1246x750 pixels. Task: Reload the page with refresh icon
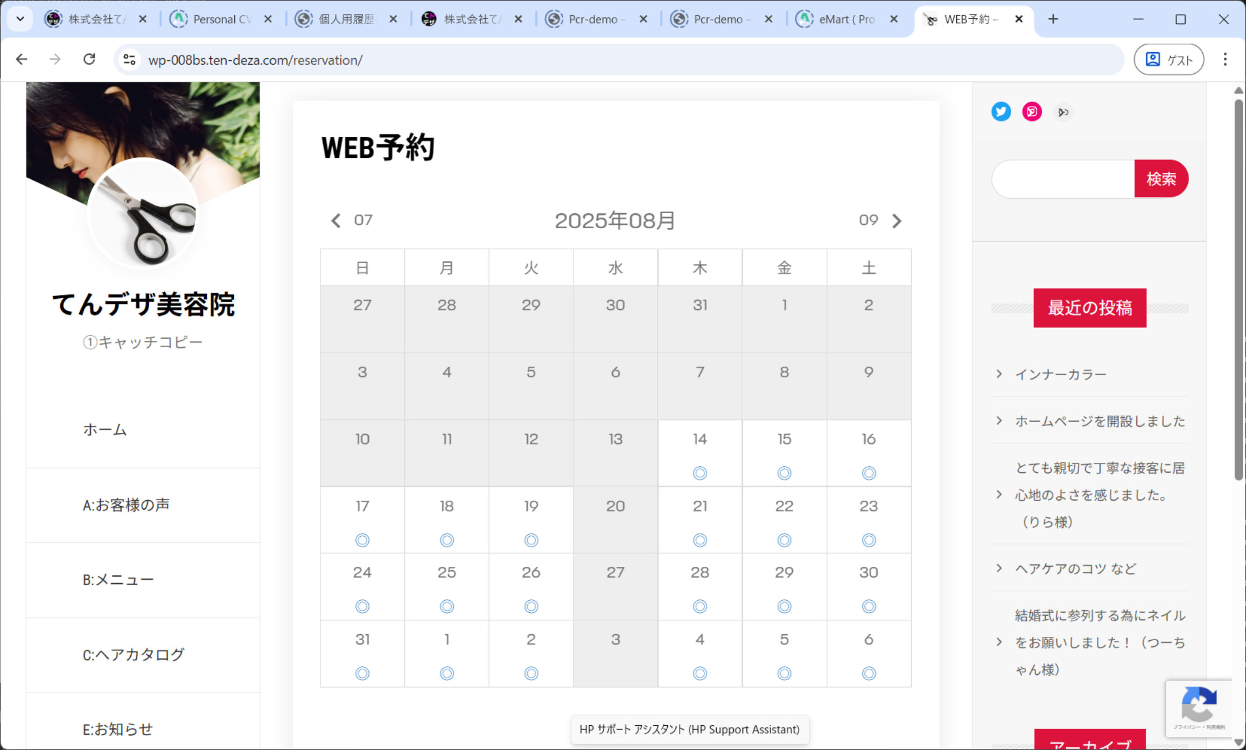89,59
